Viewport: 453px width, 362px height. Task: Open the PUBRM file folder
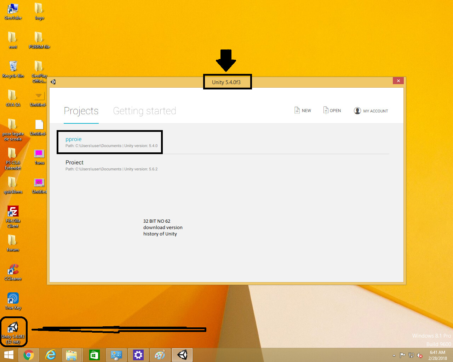[39, 40]
